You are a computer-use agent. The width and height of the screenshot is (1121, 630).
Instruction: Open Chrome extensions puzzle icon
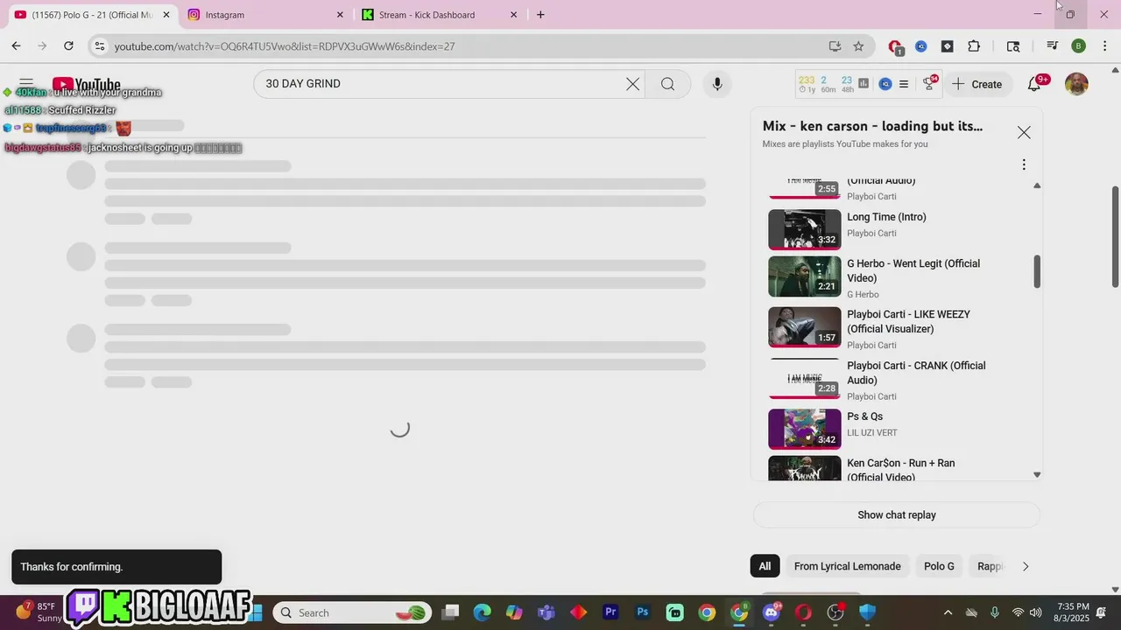[974, 46]
